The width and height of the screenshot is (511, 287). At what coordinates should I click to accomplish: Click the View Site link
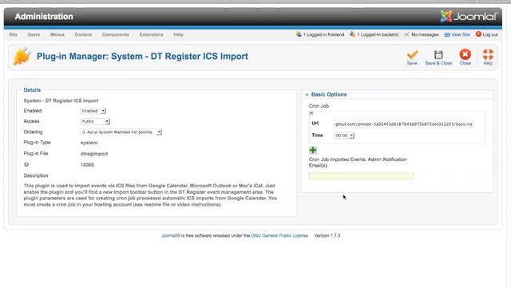coord(461,34)
